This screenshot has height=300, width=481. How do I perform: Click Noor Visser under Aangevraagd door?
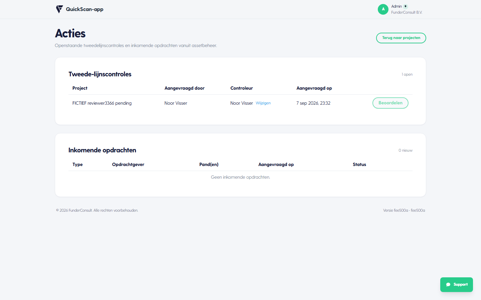(x=176, y=103)
